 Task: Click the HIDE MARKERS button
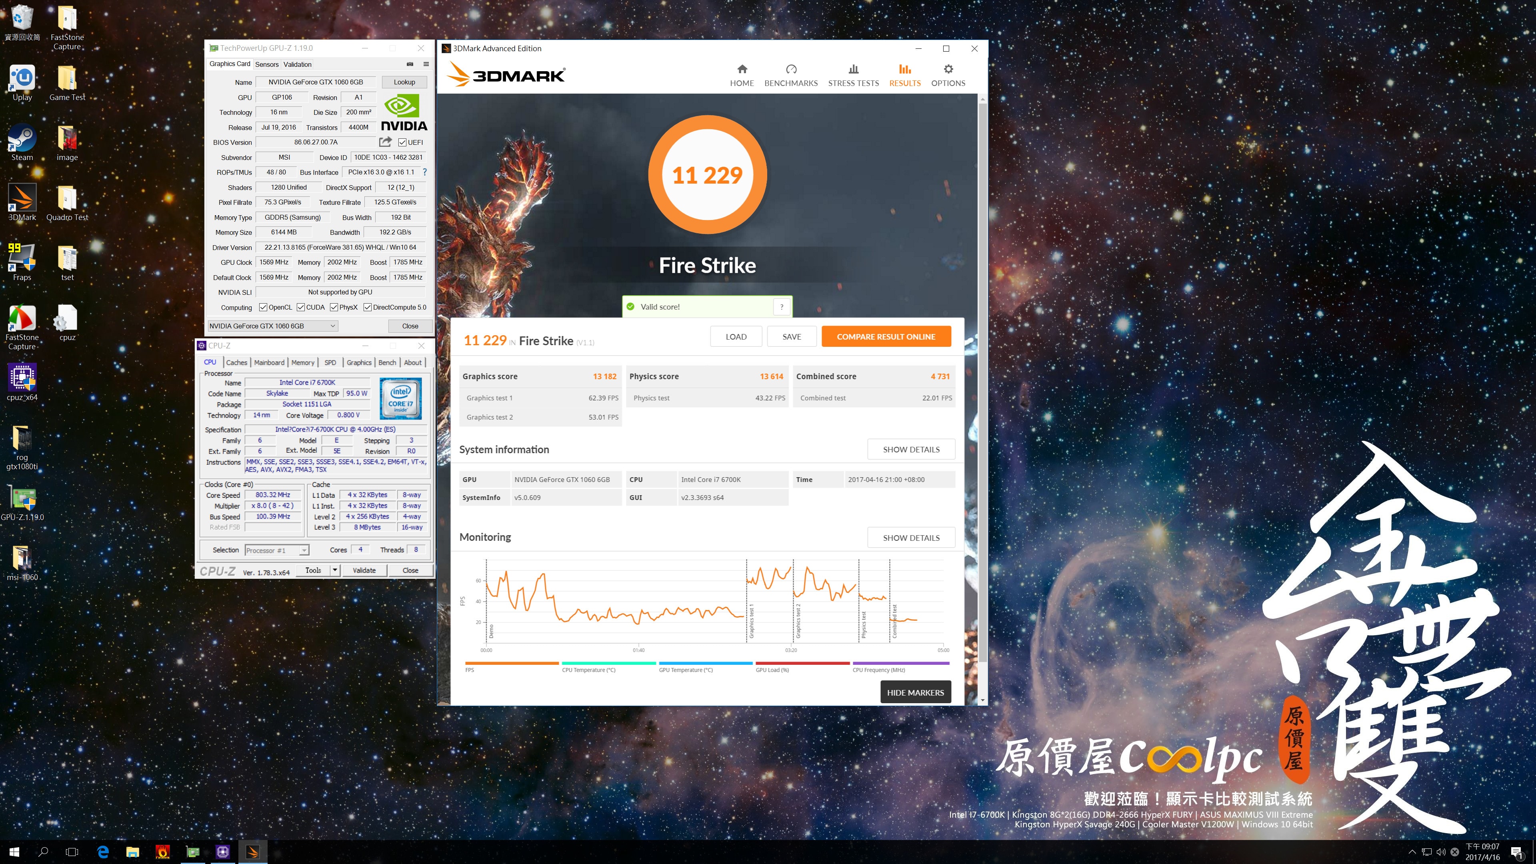(x=915, y=692)
